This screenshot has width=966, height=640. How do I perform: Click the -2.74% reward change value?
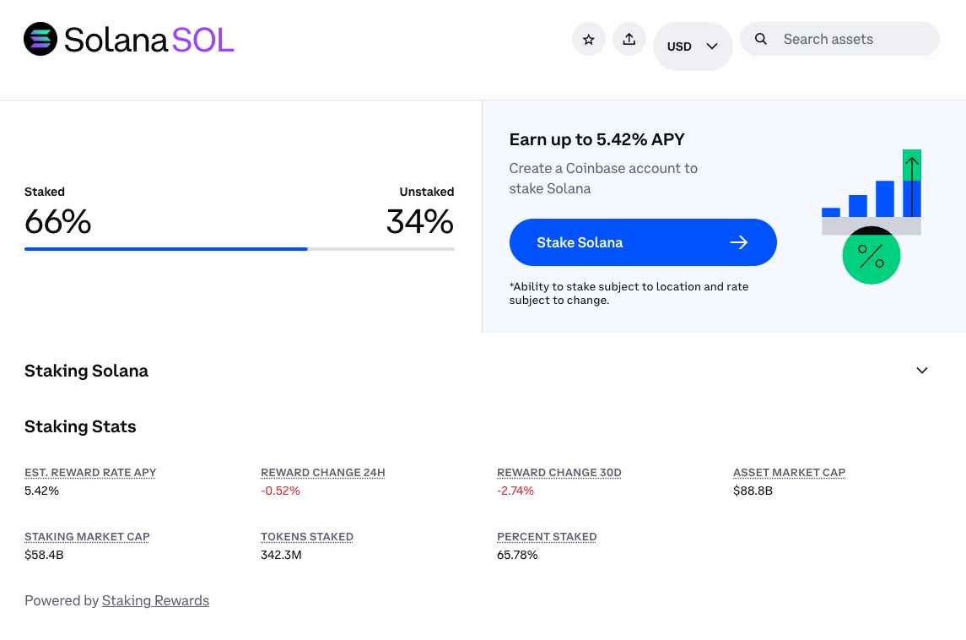[515, 491]
